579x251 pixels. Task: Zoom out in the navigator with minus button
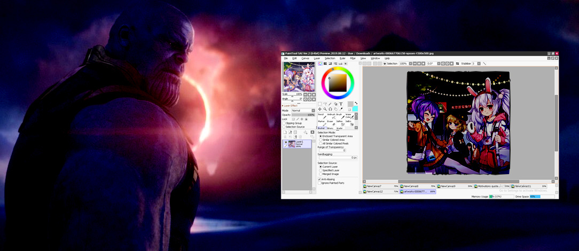click(x=306, y=95)
